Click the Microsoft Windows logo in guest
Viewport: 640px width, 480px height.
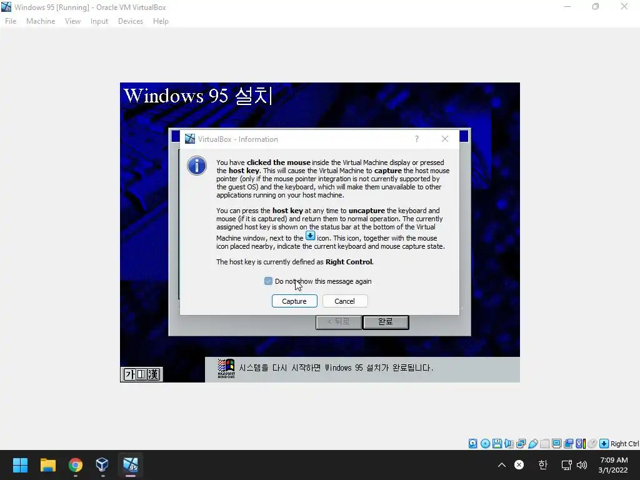(x=226, y=369)
